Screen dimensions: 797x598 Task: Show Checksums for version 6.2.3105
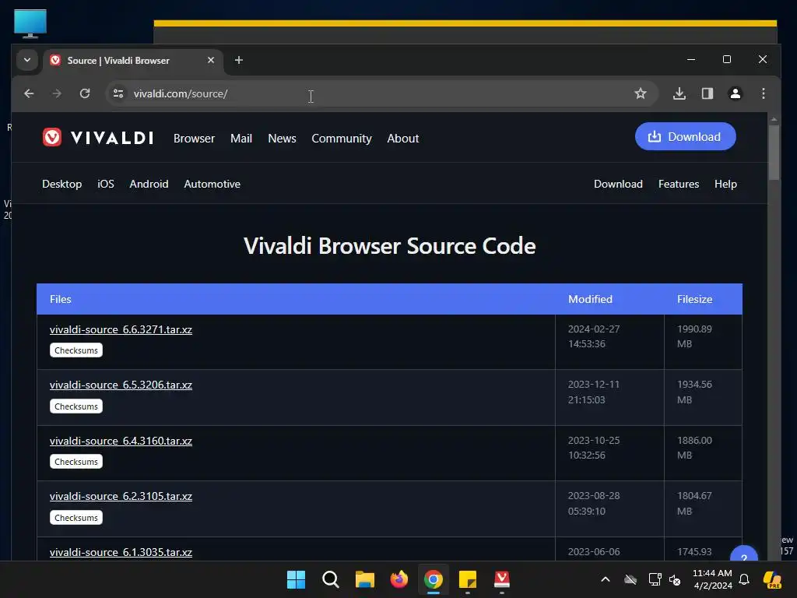[76, 518]
